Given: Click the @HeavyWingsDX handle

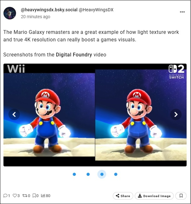Looking at the screenshot, I should click(96, 10).
